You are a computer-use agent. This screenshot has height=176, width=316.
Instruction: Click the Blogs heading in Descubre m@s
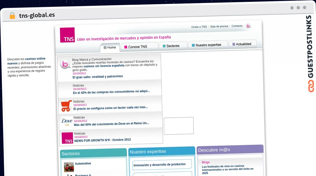(x=206, y=162)
